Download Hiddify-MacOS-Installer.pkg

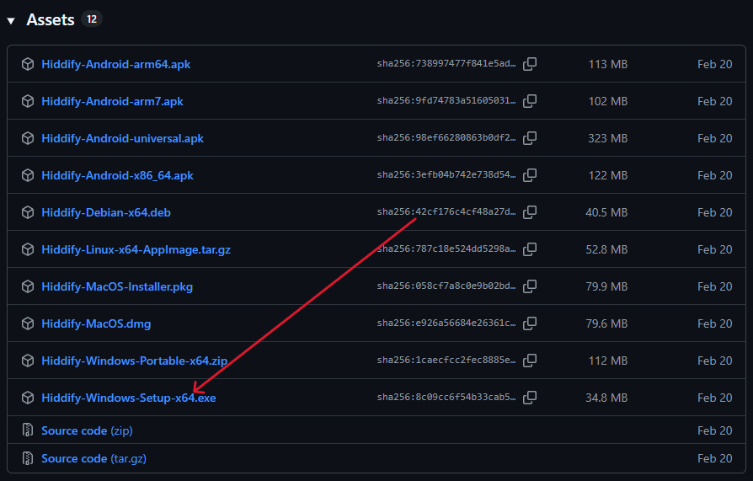point(117,286)
